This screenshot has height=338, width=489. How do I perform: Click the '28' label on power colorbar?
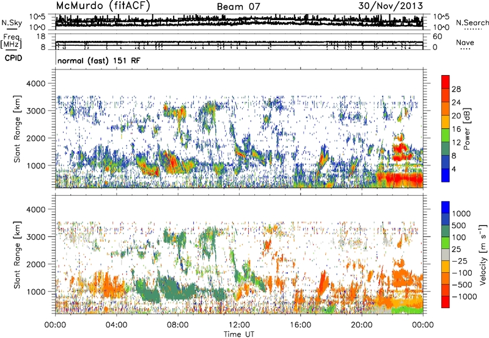point(456,89)
